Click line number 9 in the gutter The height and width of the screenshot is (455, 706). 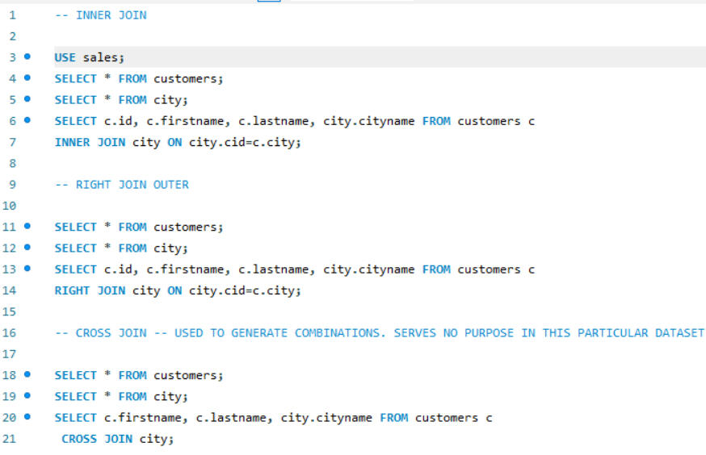tap(12, 185)
